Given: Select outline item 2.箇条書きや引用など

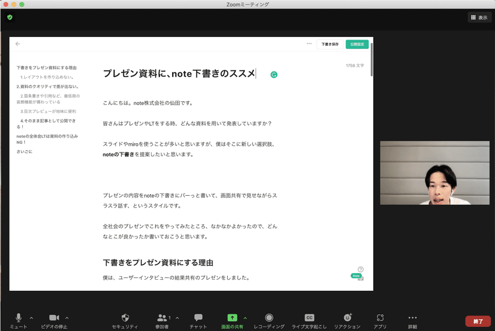Looking at the screenshot, I should tap(48, 99).
